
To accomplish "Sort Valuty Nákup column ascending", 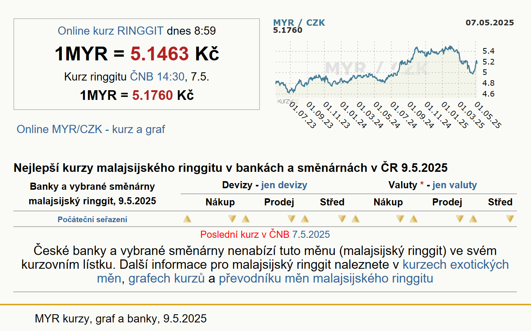I will (x=356, y=219).
